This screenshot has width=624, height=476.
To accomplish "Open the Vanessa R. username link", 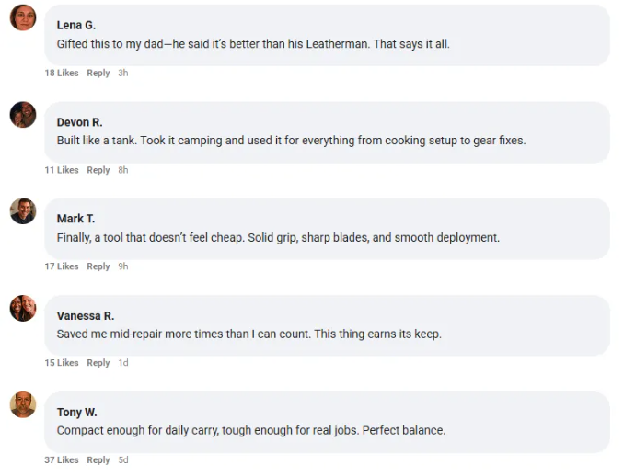I will (86, 316).
